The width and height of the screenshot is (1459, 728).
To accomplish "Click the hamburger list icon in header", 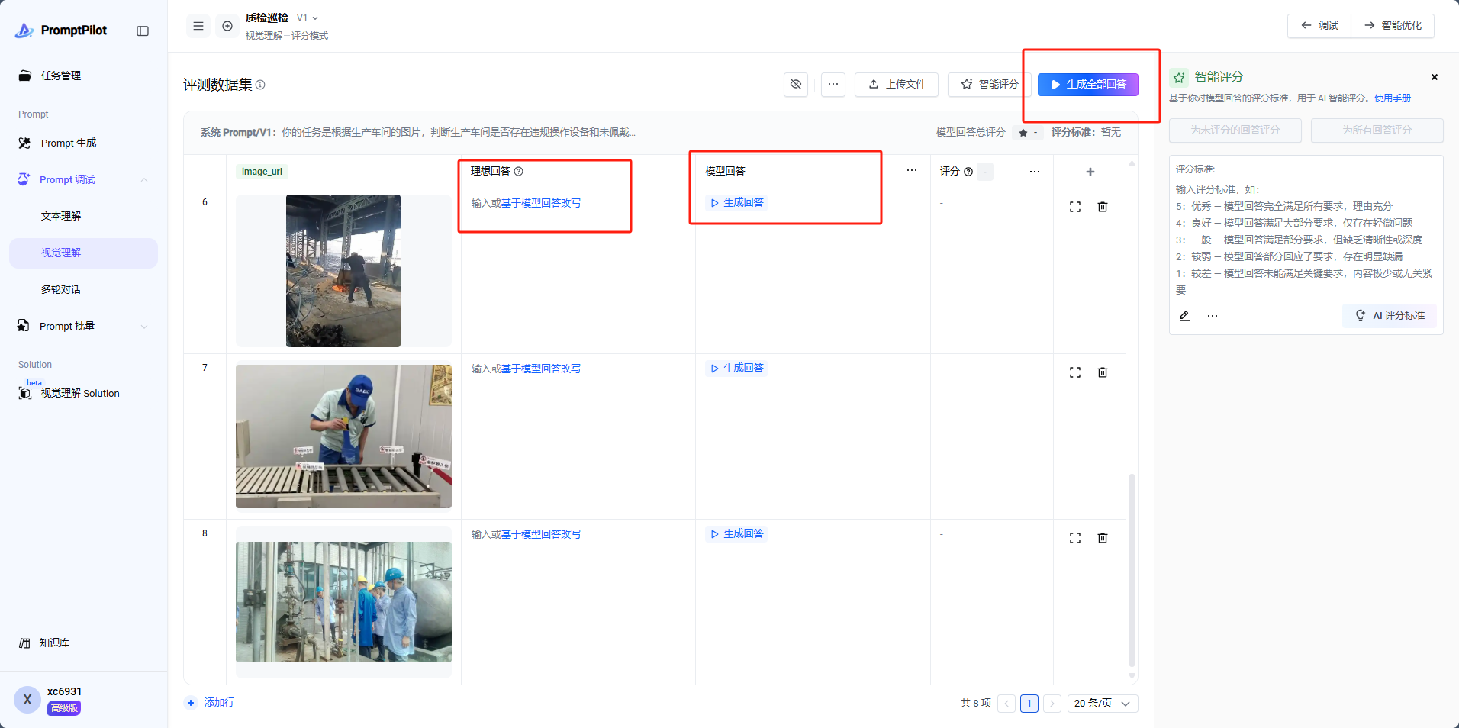I will [x=198, y=26].
